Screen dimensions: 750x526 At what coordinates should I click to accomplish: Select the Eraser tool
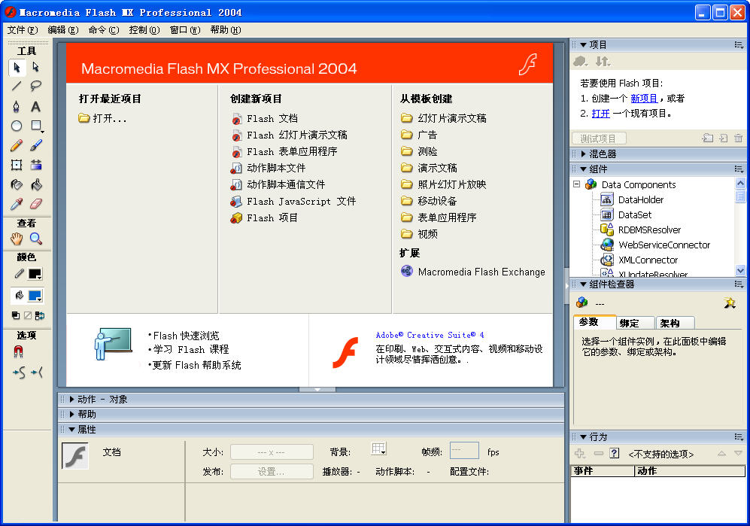[x=35, y=202]
